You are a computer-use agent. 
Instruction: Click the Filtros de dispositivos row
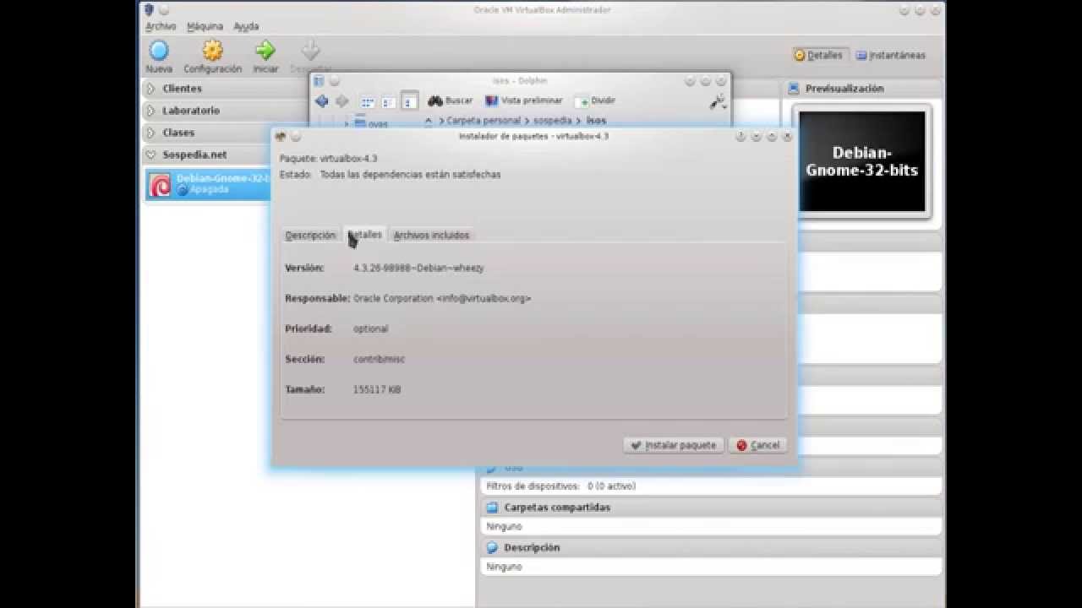tap(710, 486)
